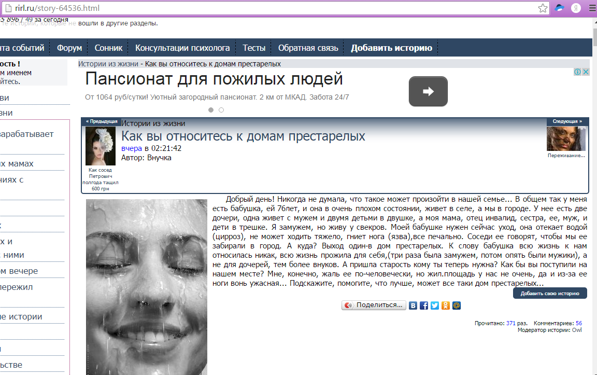Select the second ad carousel dot
Viewport: 597px width, 375px height.
[221, 110]
